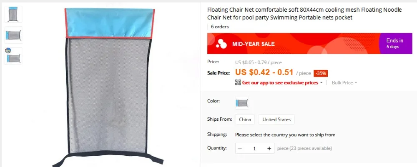Click the Ends in 5 days badge
Viewport: 417px width, 167px height.
(x=395, y=44)
